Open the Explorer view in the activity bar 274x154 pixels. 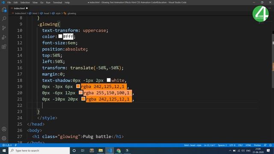[x=4, y=10]
